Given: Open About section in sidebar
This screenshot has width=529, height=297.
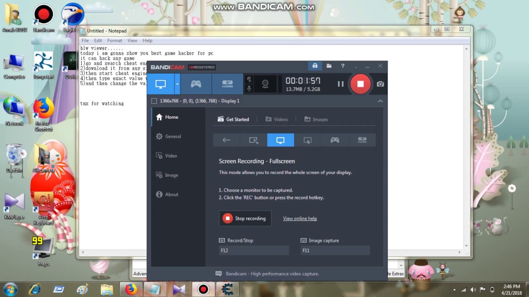Looking at the screenshot, I should click(178, 195).
